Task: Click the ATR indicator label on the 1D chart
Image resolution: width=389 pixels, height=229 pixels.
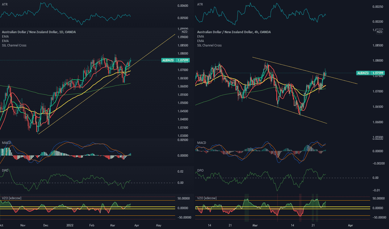Action: (5, 4)
